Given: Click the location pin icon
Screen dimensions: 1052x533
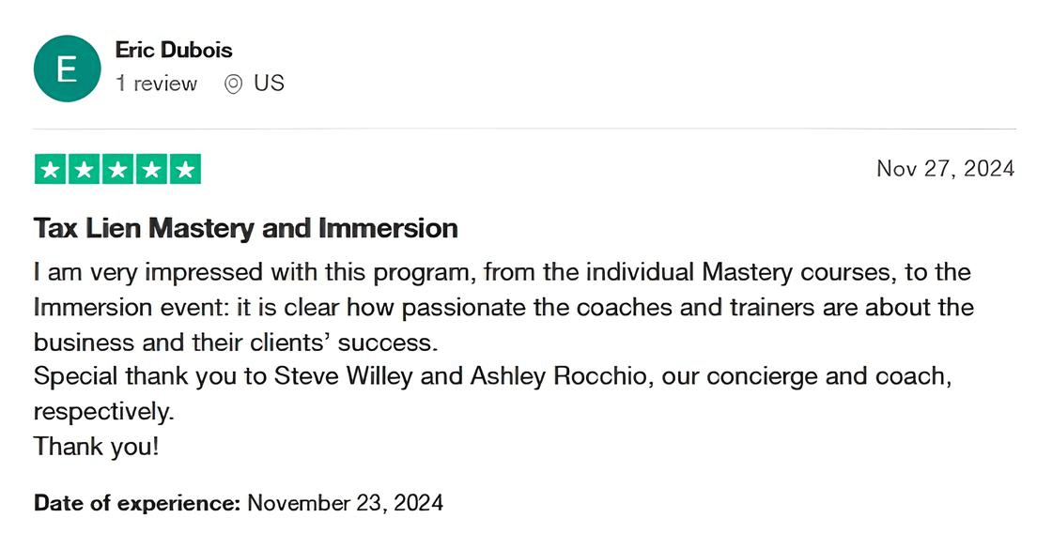Looking at the screenshot, I should coord(233,84).
